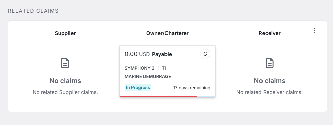Click the No related Receiver claims message
This screenshot has width=333, height=125.
[x=270, y=92]
